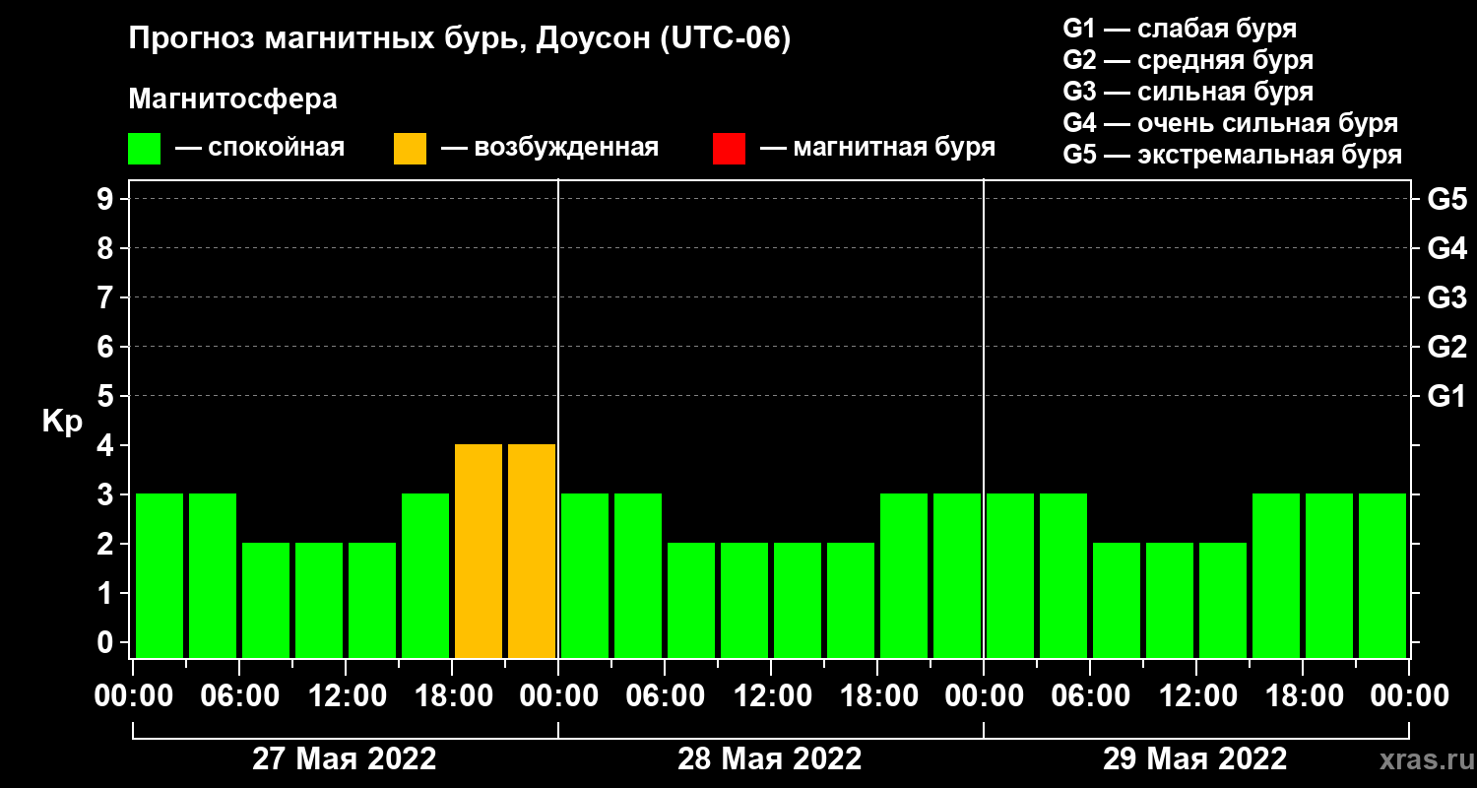Click the right-axis 'G1' level label

pos(1446,396)
